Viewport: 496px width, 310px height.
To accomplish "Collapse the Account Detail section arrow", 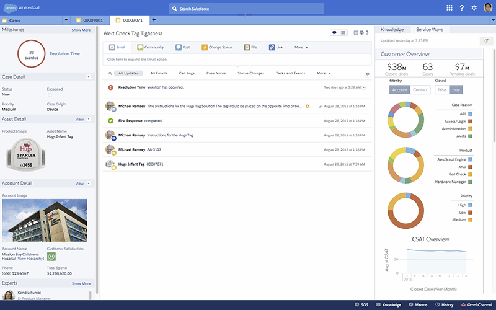I will [x=89, y=183].
